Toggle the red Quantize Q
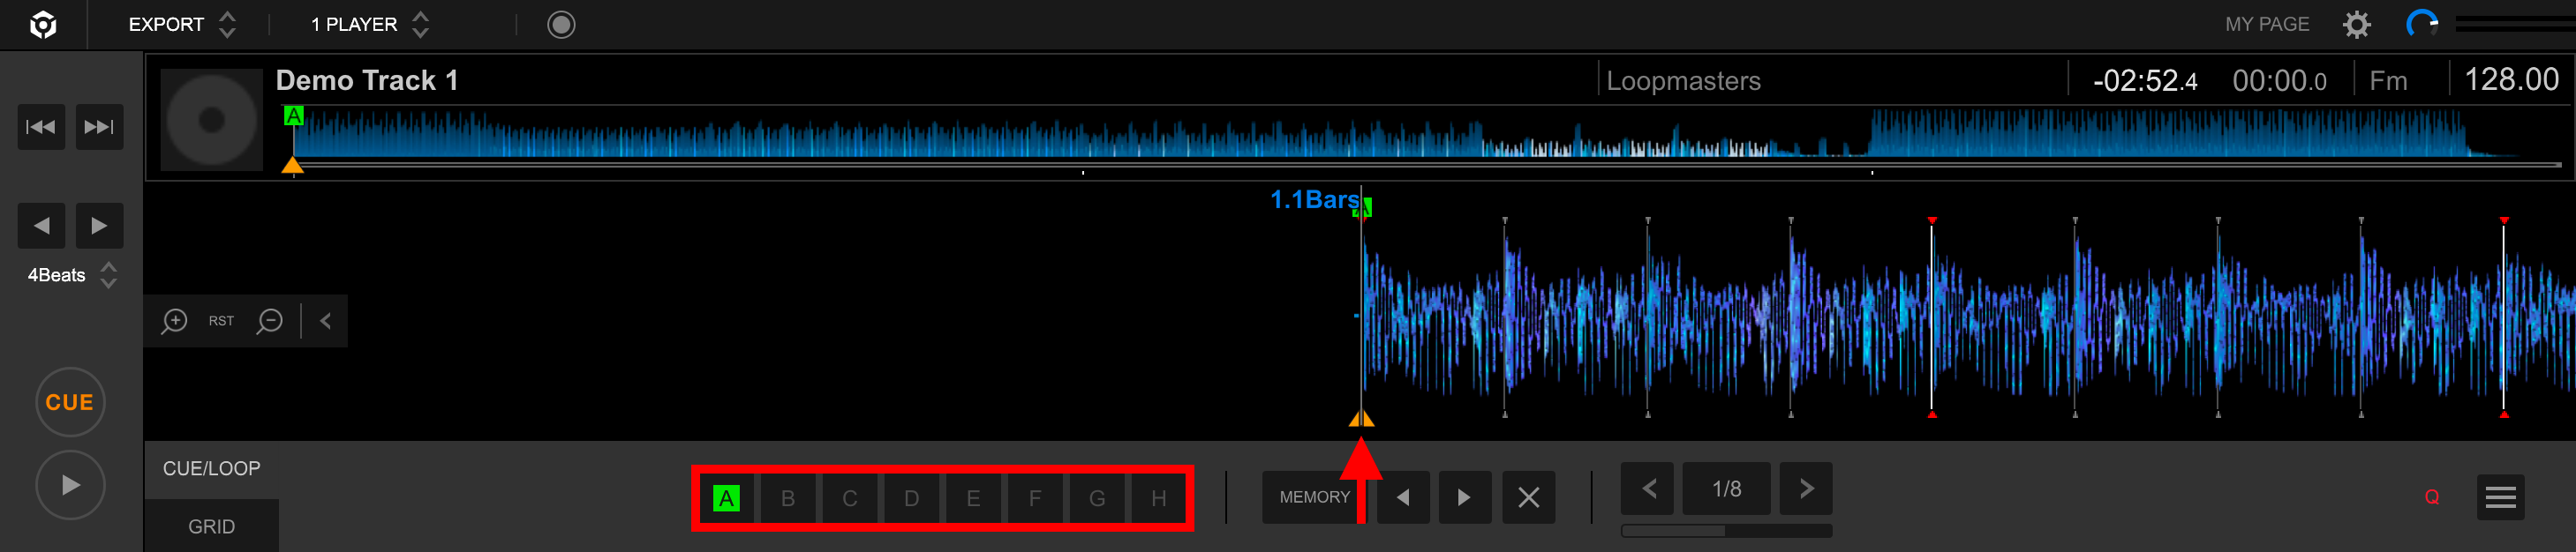This screenshot has width=2576, height=552. [x=2431, y=497]
